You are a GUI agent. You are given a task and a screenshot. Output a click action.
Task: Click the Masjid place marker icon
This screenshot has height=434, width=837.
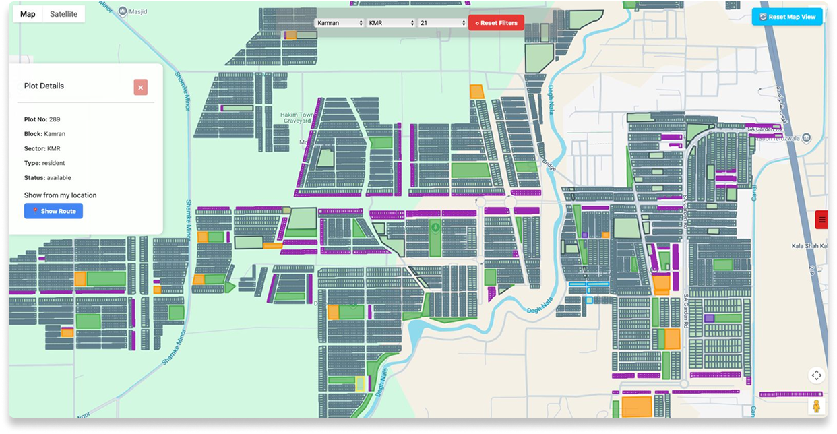[x=121, y=11]
